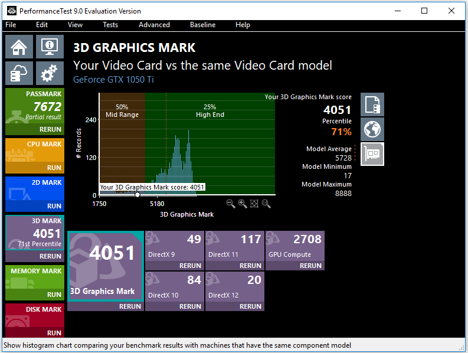Select the DirectX 12 score tile
Viewport: 468px width, 353px height.
(x=235, y=287)
